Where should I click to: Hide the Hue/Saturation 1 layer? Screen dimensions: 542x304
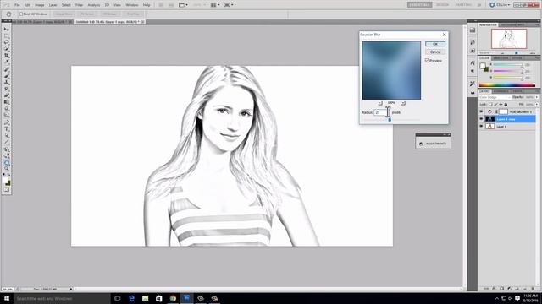481,111
